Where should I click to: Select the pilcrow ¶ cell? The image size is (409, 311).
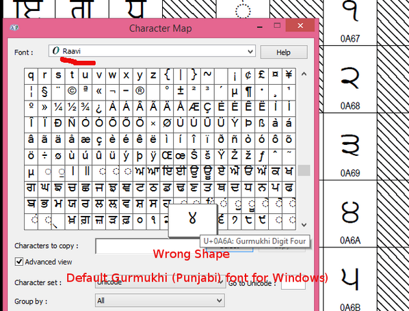pos(248,92)
